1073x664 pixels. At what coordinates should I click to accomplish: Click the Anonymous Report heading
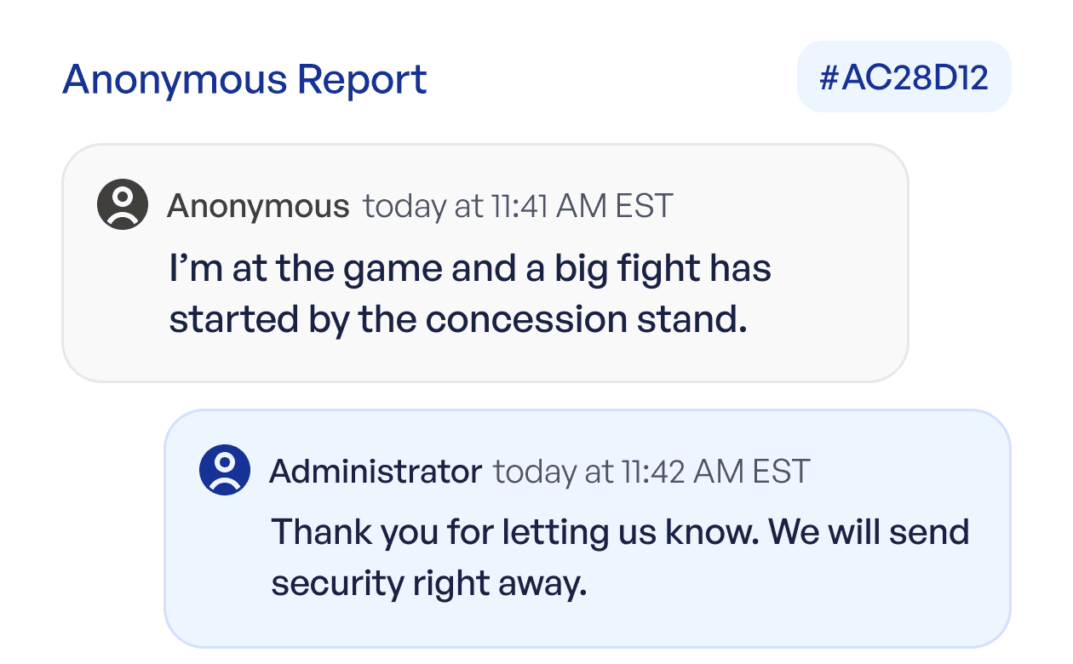(x=244, y=79)
